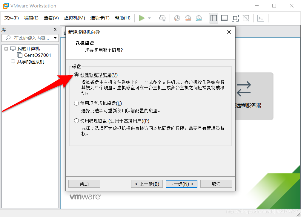301x217 pixels.
Task: Open the 编辑(E) menu
Action: click(x=31, y=18)
